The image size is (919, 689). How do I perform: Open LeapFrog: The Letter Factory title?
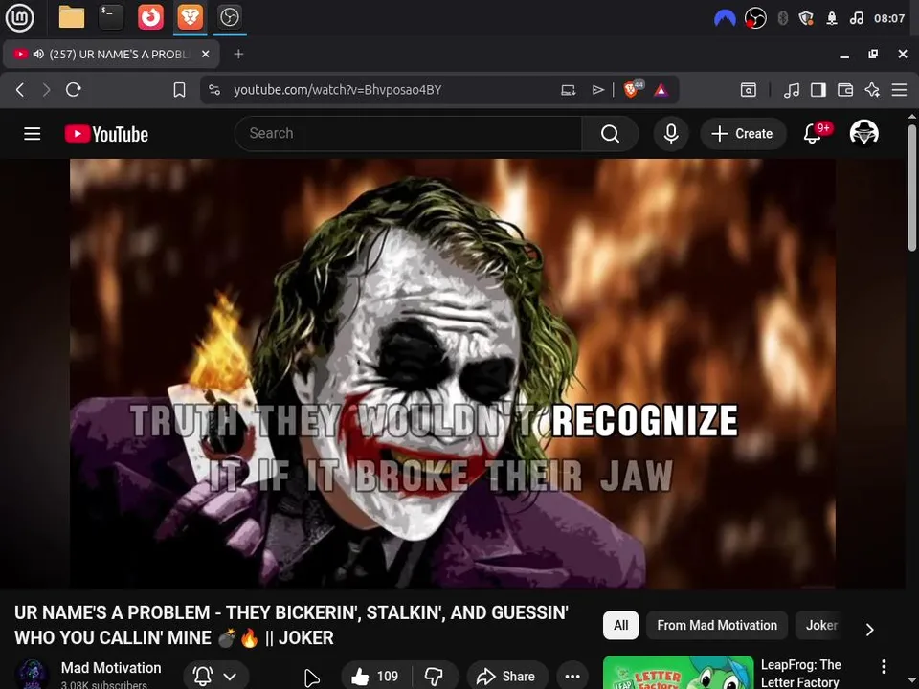[x=800, y=673]
